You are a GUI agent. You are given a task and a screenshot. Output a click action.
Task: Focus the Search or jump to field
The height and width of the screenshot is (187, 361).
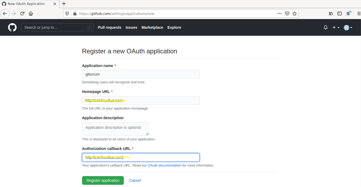(x=57, y=28)
